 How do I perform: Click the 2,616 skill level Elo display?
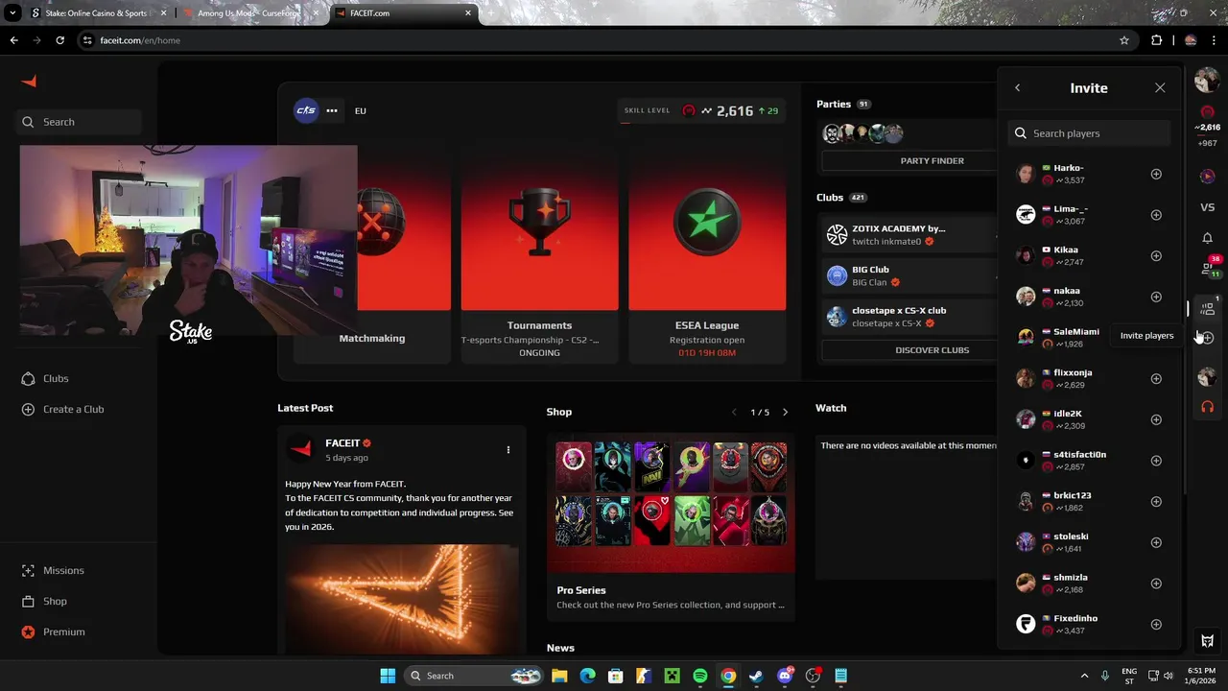click(734, 110)
